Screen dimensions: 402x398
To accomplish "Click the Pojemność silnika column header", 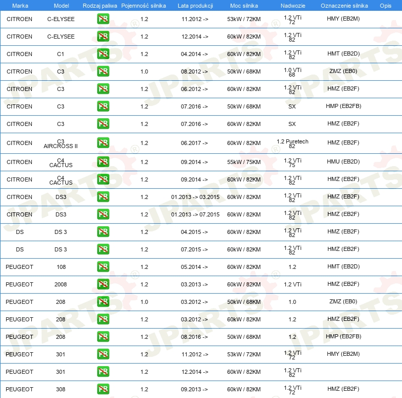I will (143, 6).
